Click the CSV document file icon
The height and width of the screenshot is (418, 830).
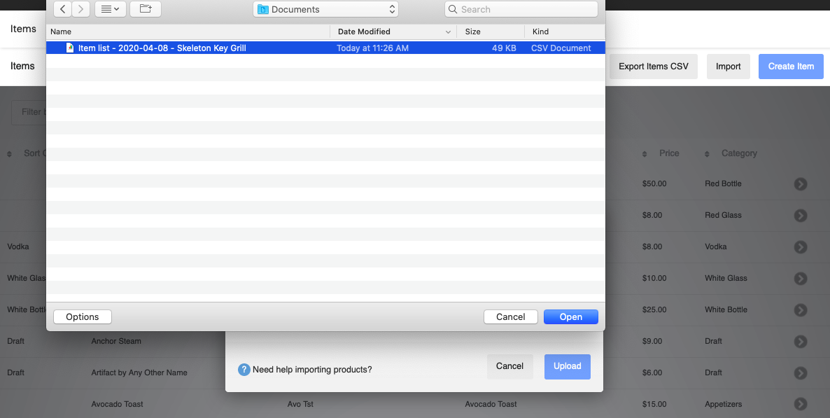coord(69,48)
